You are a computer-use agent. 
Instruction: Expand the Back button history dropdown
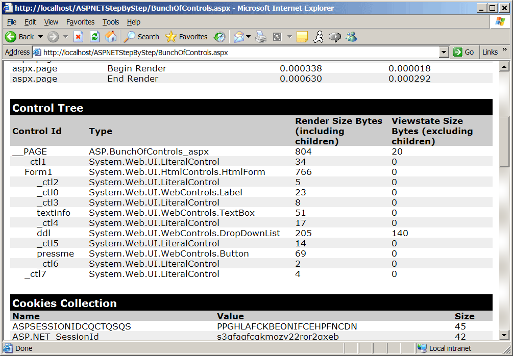point(40,37)
